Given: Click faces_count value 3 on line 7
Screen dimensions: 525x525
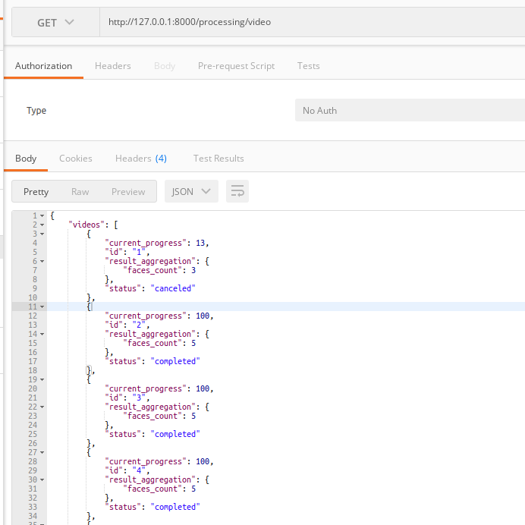Looking at the screenshot, I should [193, 270].
